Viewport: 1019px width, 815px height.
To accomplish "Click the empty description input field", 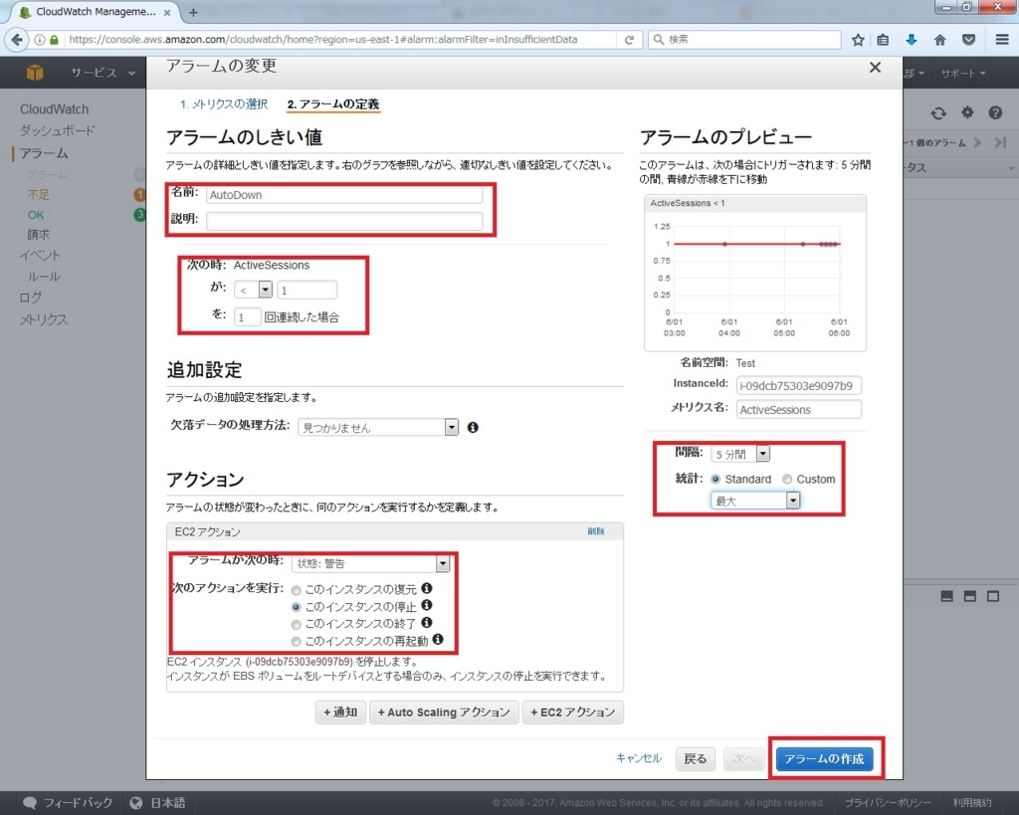I will pyautogui.click(x=344, y=221).
